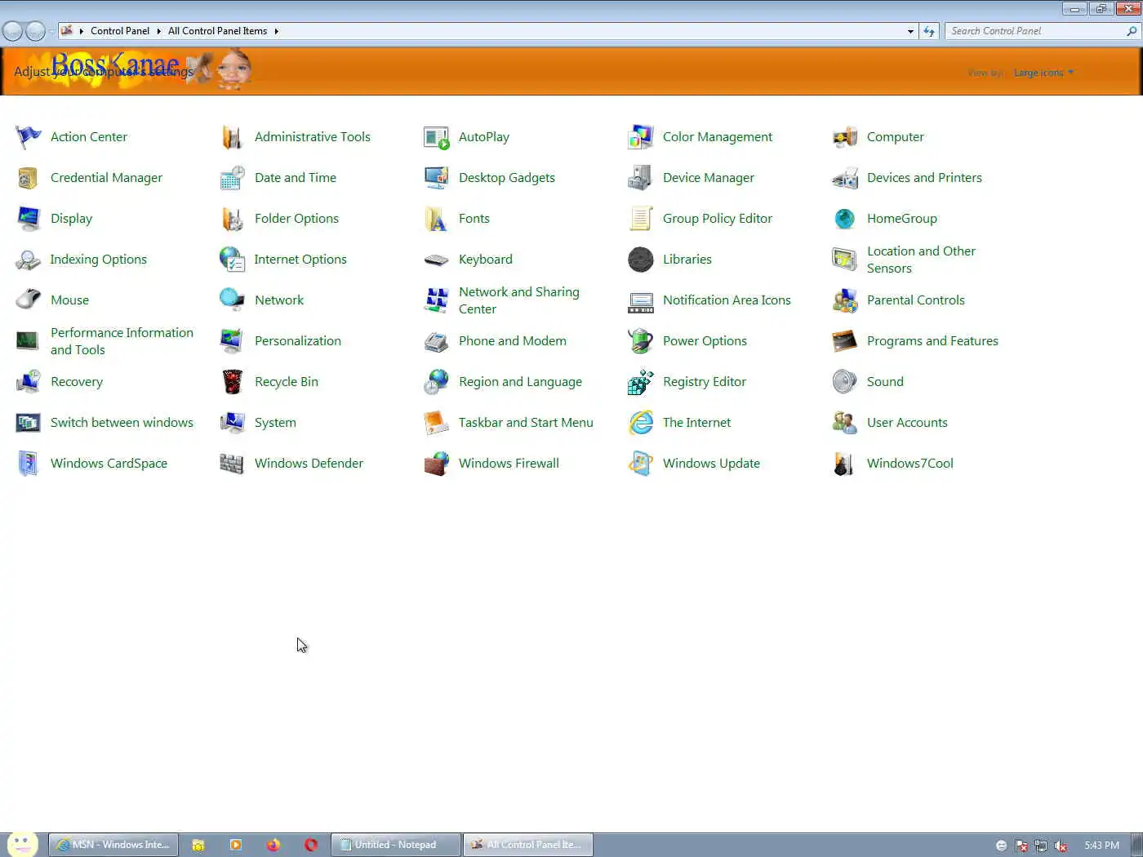
Task: Click the Power Options battery icon
Action: click(x=640, y=341)
